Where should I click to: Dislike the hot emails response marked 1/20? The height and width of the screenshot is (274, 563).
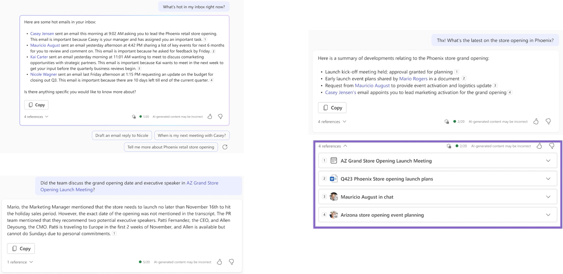pos(221,117)
